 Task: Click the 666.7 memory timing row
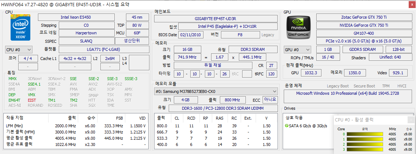(x=216, y=132)
